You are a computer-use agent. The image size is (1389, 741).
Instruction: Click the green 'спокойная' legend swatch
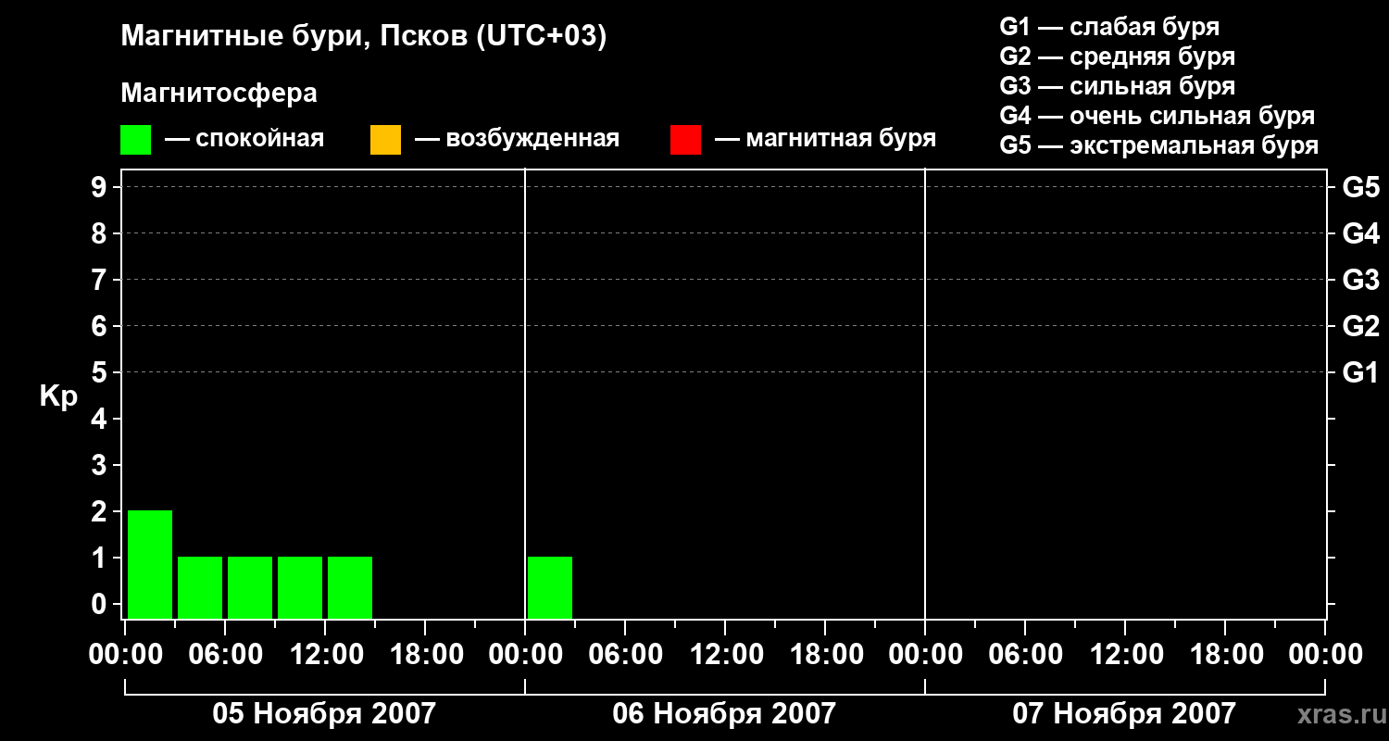tap(135, 140)
